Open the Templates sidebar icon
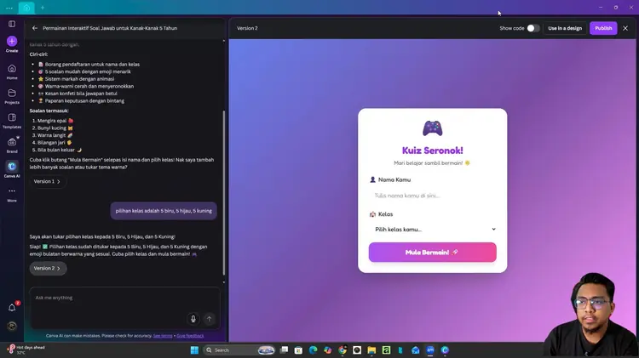 tap(12, 118)
